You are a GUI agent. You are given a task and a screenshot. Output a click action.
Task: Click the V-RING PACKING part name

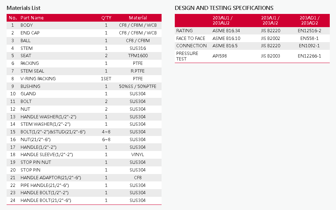coord(38,78)
